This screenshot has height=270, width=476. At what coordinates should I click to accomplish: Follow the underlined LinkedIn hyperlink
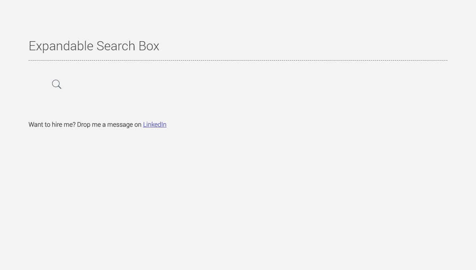(x=155, y=124)
